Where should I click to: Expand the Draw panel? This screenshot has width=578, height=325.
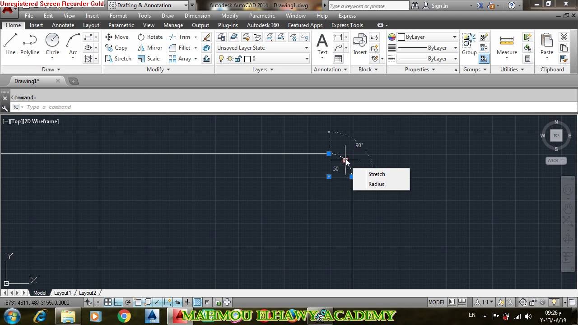(x=51, y=70)
